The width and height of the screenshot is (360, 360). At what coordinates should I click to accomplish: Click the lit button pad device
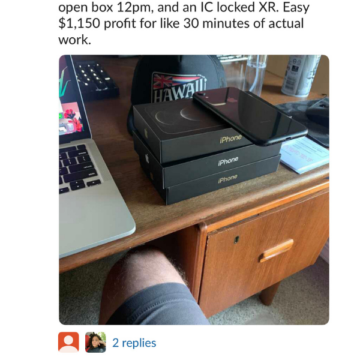95,79
